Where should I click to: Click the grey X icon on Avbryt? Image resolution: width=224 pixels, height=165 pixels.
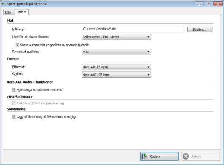186,157
